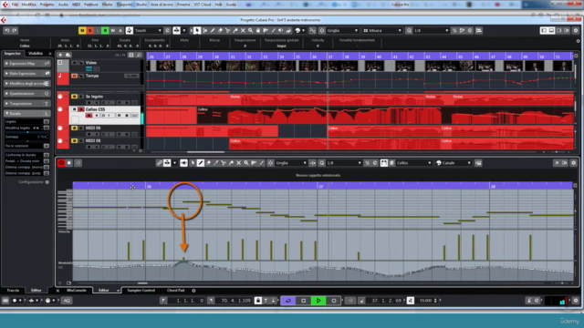Select the Object Selection arrow tool in main toolbar
Viewport: 584px width, 328px height.
(197, 30)
